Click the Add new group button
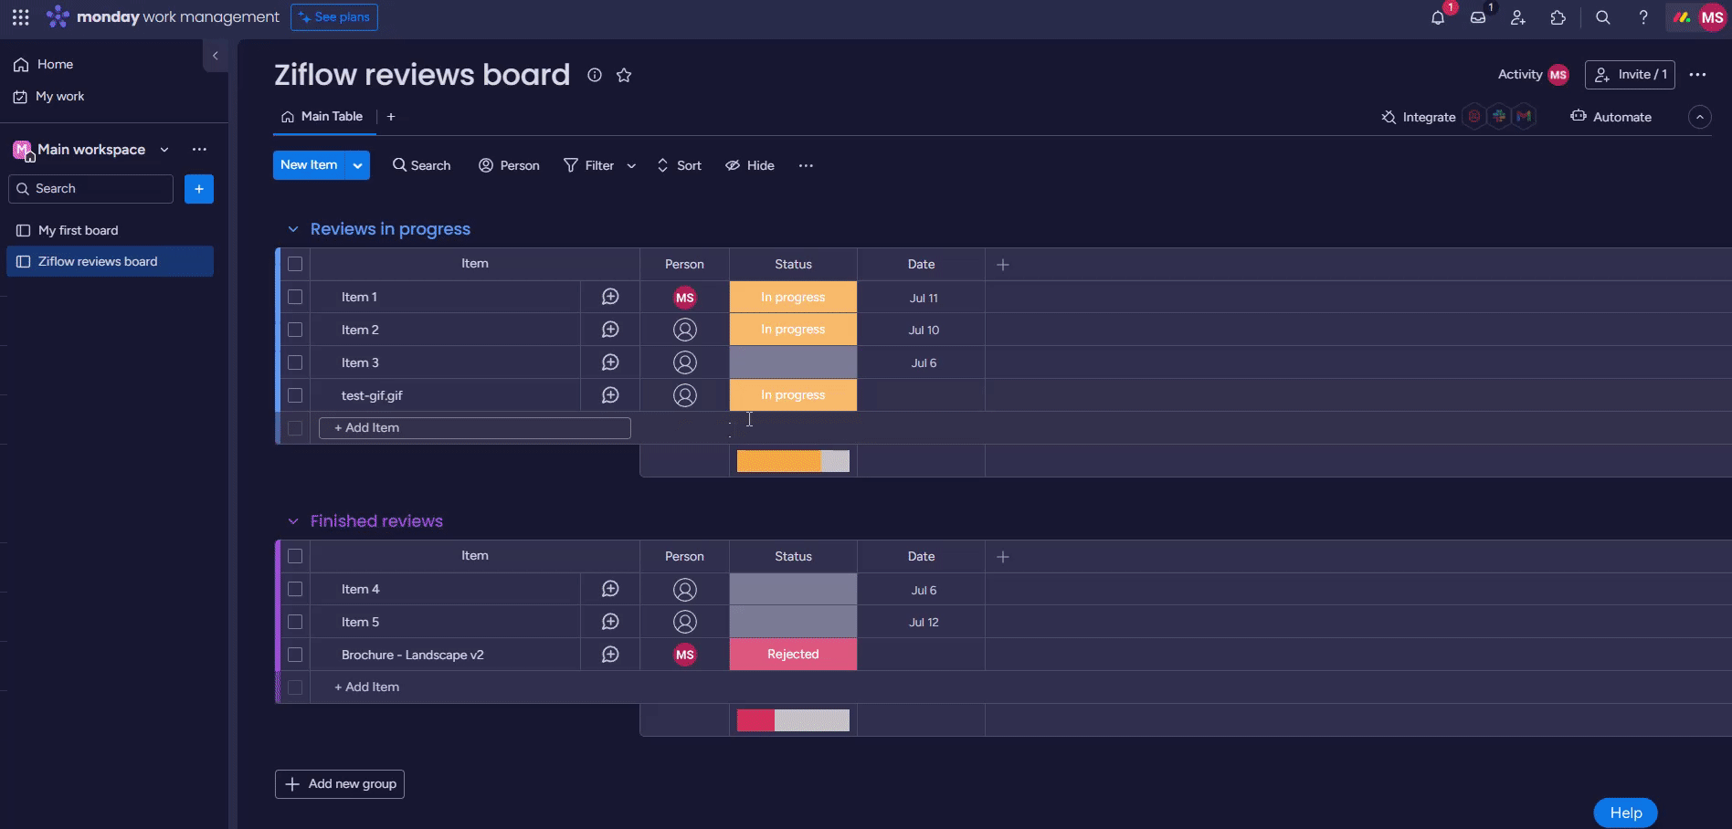This screenshot has height=829, width=1732. 340,783
